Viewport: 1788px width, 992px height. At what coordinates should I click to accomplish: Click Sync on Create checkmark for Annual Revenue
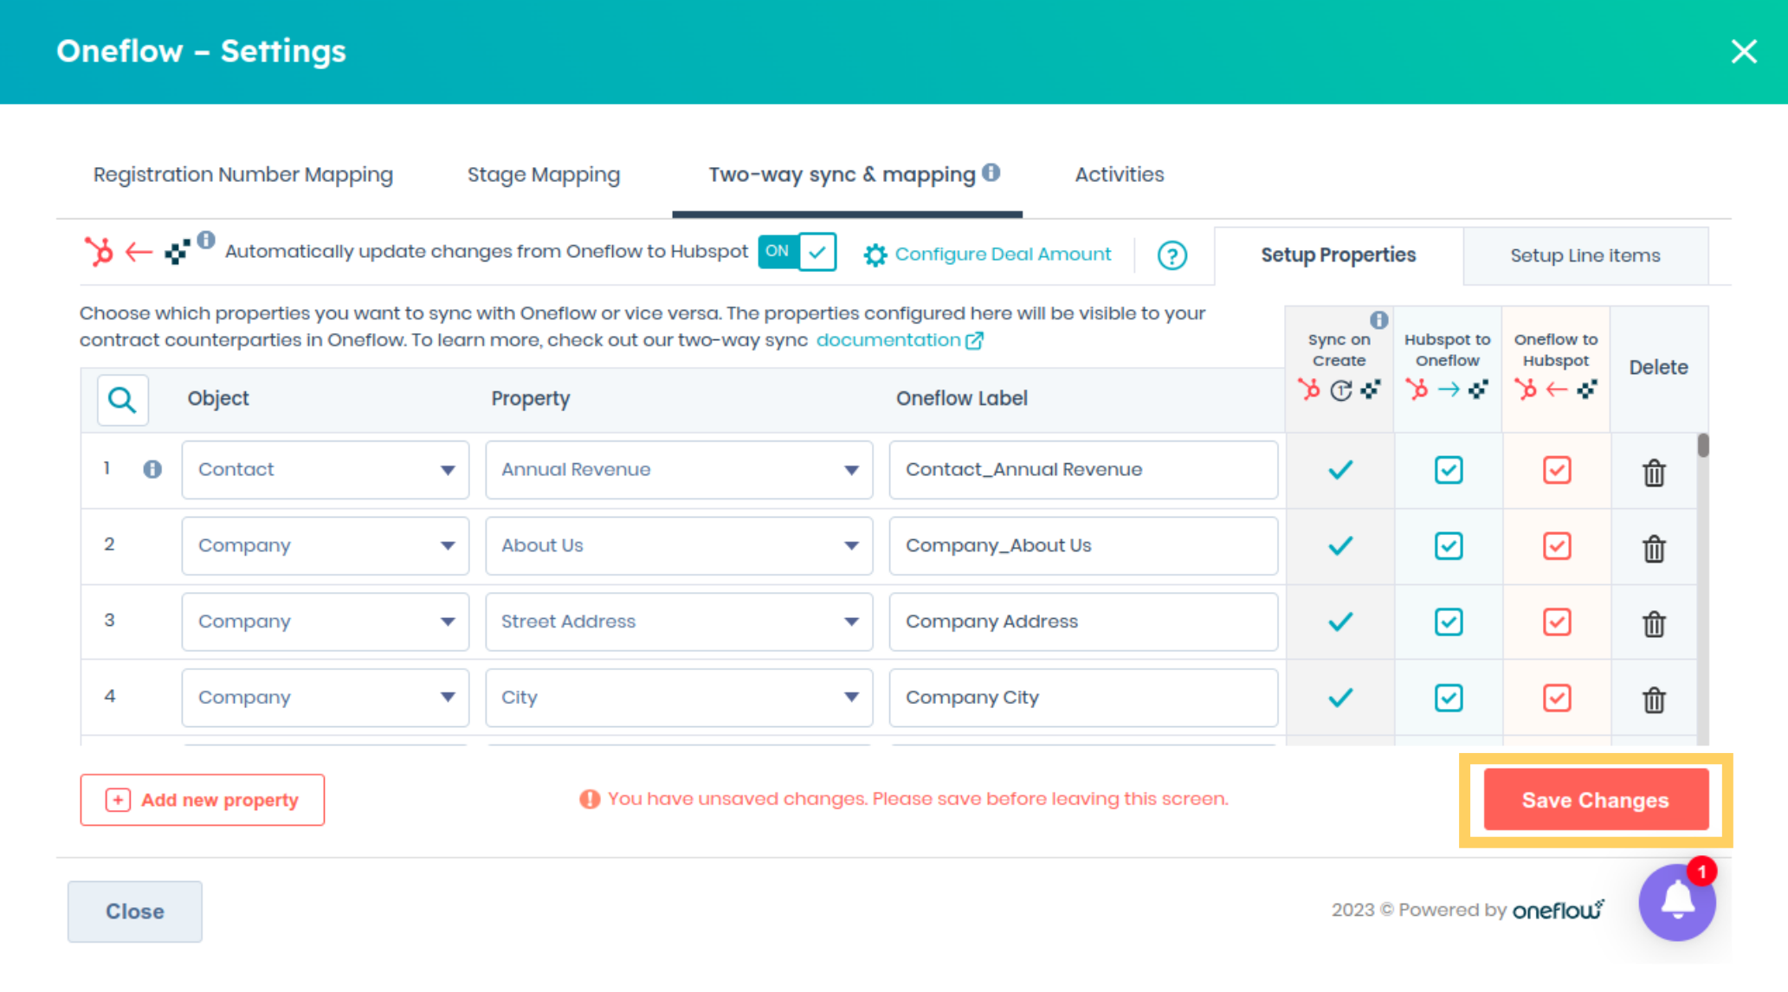click(1340, 470)
